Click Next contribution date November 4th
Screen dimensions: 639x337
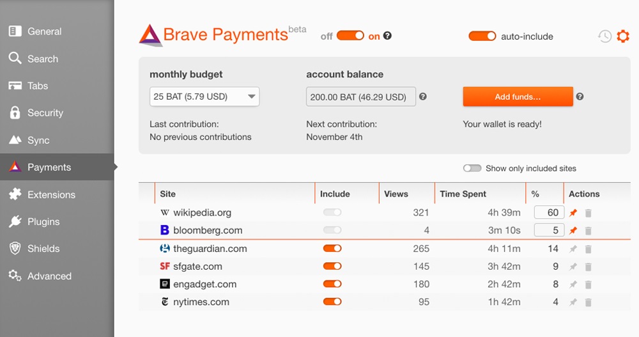[334, 137]
